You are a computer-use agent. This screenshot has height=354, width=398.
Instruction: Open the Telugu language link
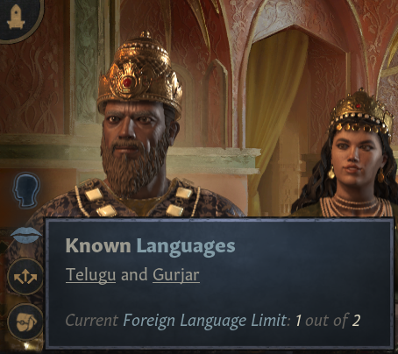[90, 275]
